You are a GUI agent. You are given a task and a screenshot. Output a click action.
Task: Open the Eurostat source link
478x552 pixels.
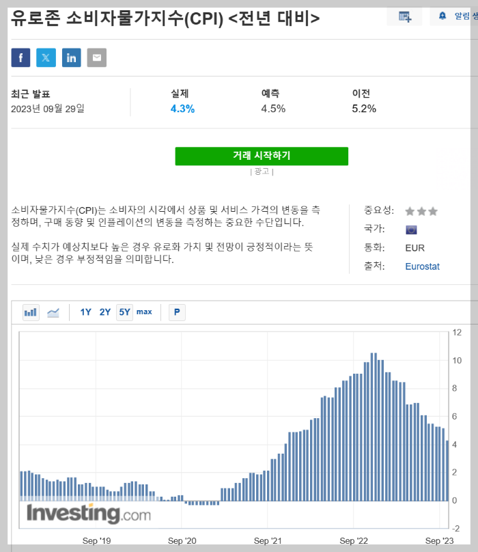coord(422,266)
